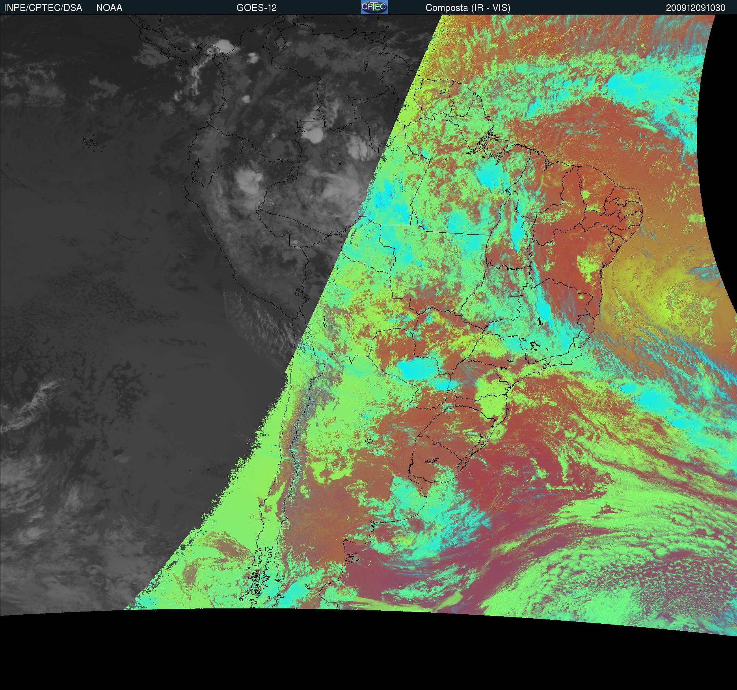
Task: Select the 200912091030 timestamp
Action: click(x=696, y=8)
